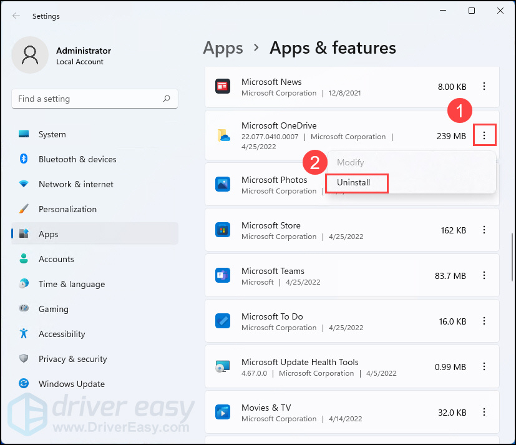Click the Movies & TV row title
516x445 pixels.
click(266, 408)
